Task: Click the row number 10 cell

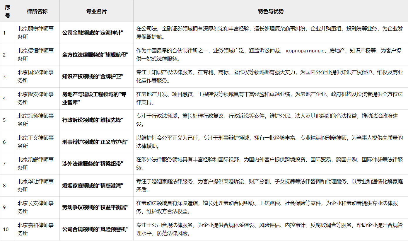Action: (x=7, y=230)
